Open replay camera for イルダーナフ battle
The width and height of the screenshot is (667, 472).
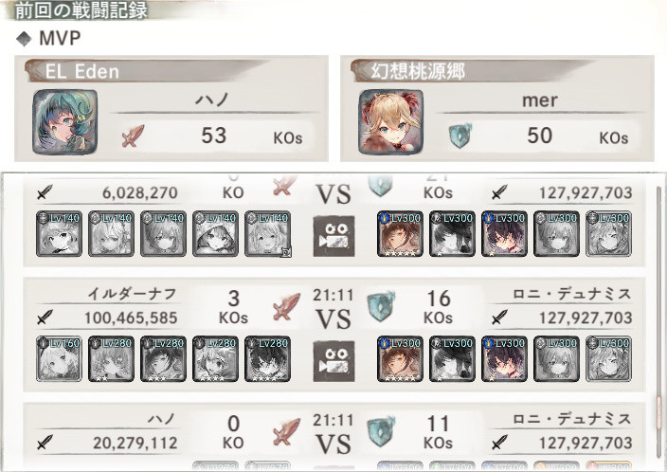pyautogui.click(x=333, y=361)
